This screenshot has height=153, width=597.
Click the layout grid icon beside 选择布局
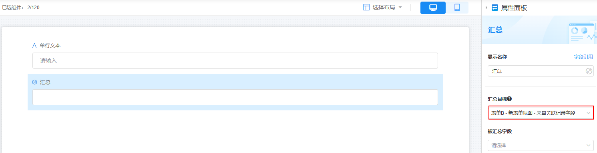366,8
